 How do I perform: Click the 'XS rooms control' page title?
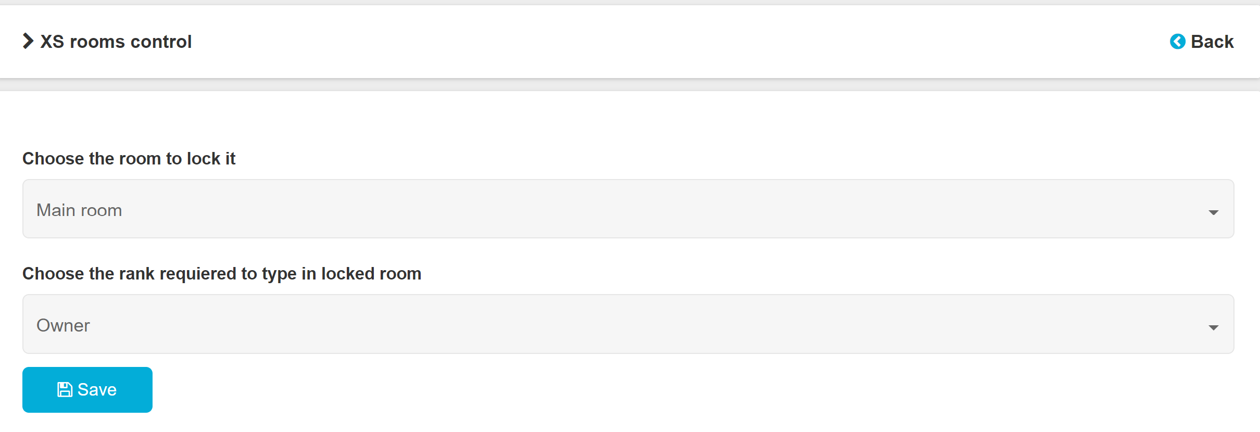pos(116,42)
